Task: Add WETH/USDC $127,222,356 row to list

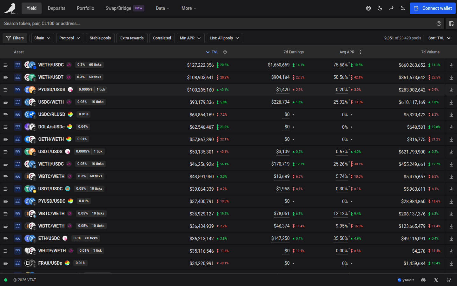Action: (5, 65)
